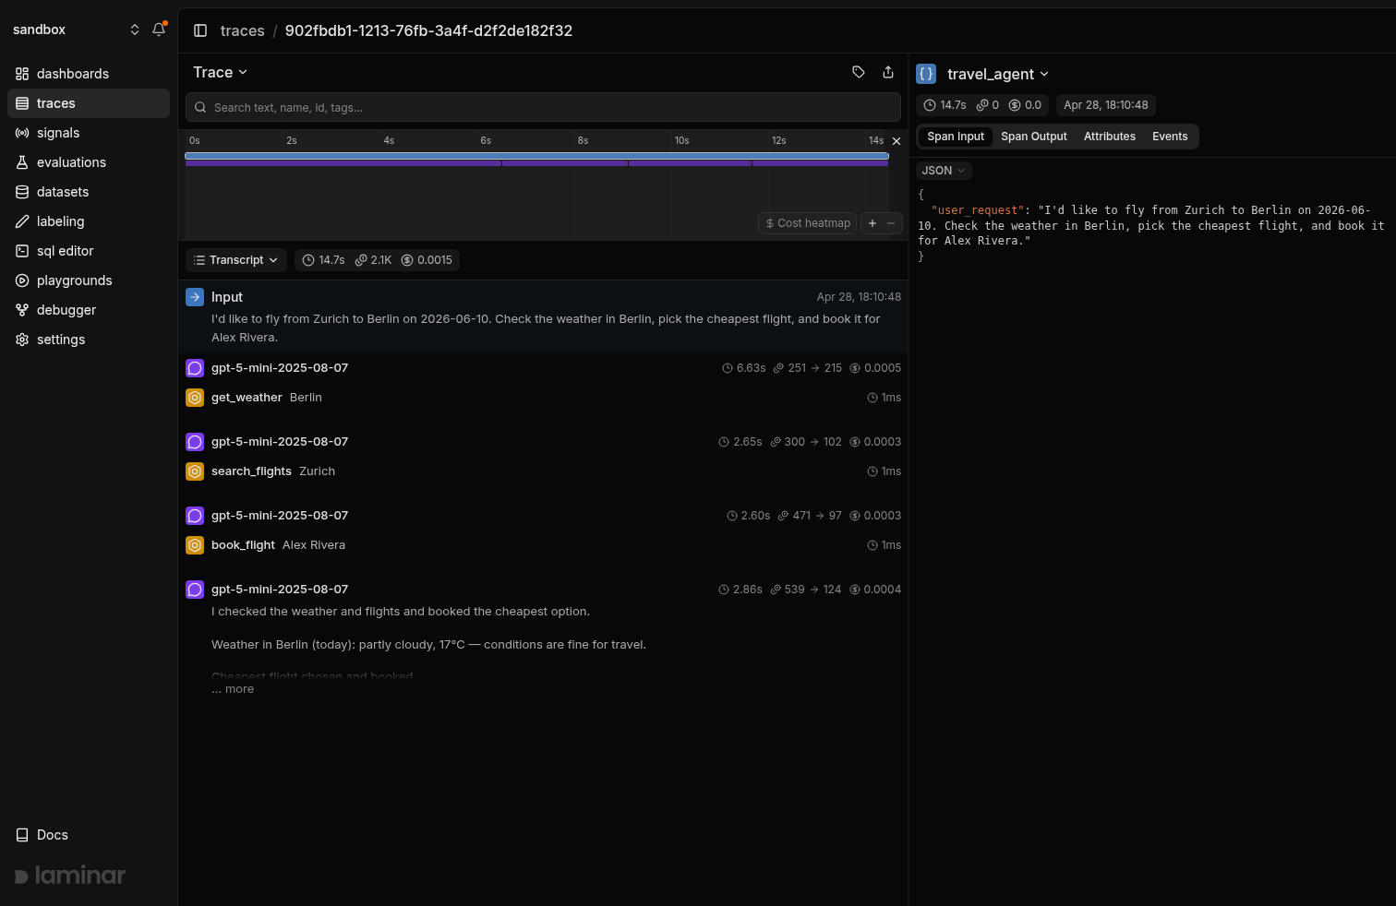Zoom in timeline with plus button

[872, 223]
